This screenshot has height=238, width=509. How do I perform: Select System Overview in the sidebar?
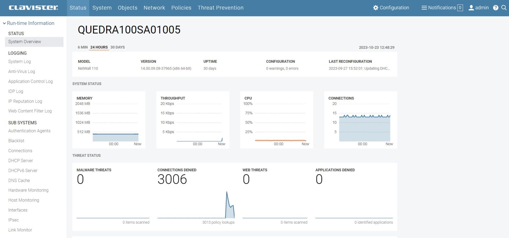24,42
